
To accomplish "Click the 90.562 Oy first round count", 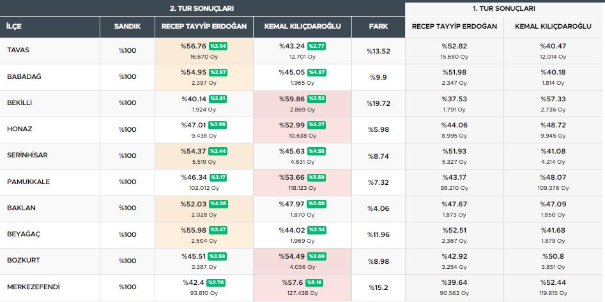I will click(x=454, y=293).
